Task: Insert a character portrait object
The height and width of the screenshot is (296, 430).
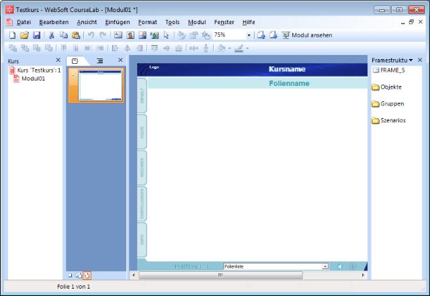Action: (130, 35)
